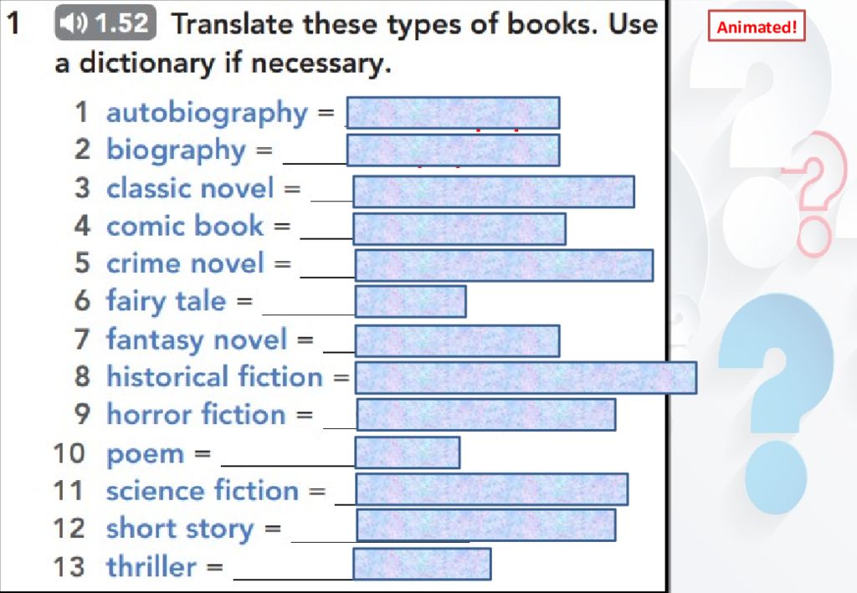Reveal the crime novel answer box
This screenshot has height=593, width=857.
coord(504,265)
